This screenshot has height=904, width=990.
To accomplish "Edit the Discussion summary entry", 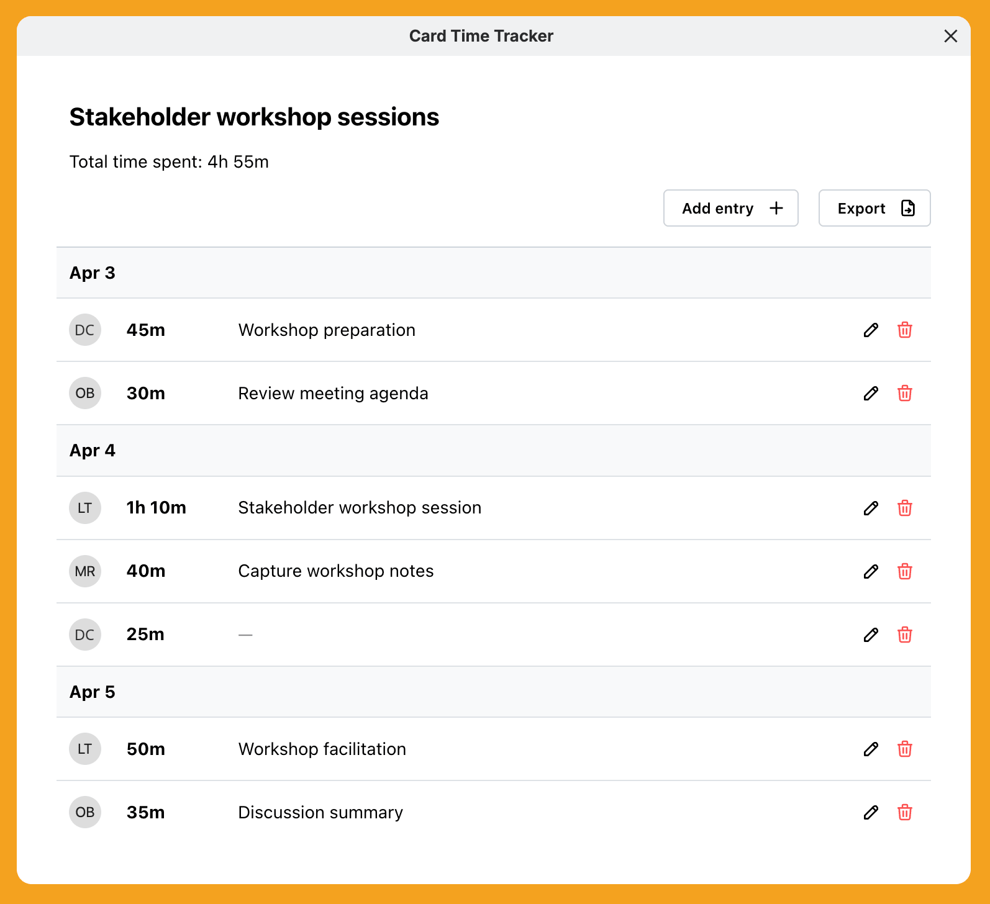I will 871,813.
